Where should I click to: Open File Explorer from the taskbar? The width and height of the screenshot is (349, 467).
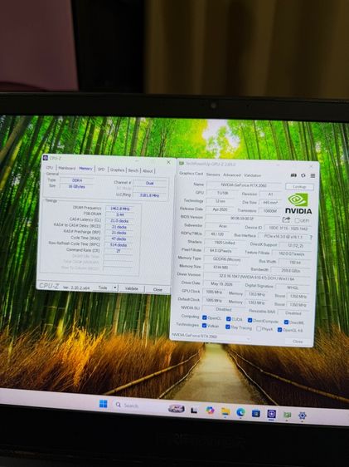click(225, 411)
